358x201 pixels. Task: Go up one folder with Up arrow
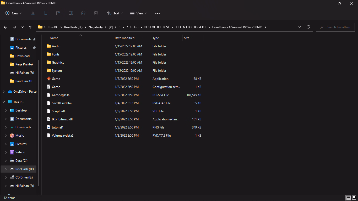point(30,27)
